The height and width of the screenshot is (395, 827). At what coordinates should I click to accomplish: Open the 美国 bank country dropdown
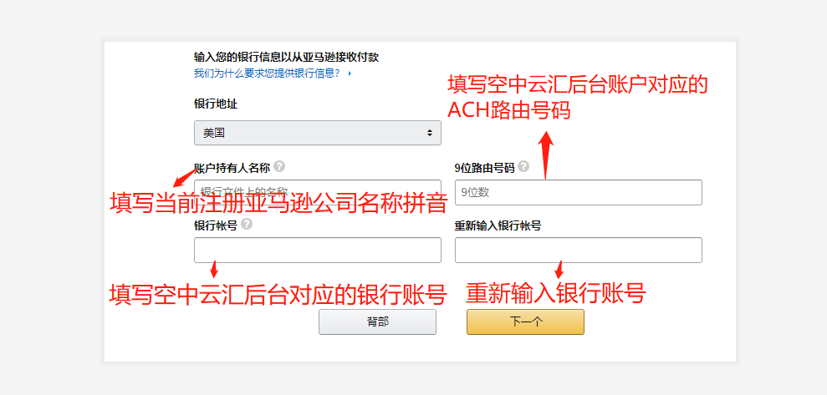[x=317, y=133]
